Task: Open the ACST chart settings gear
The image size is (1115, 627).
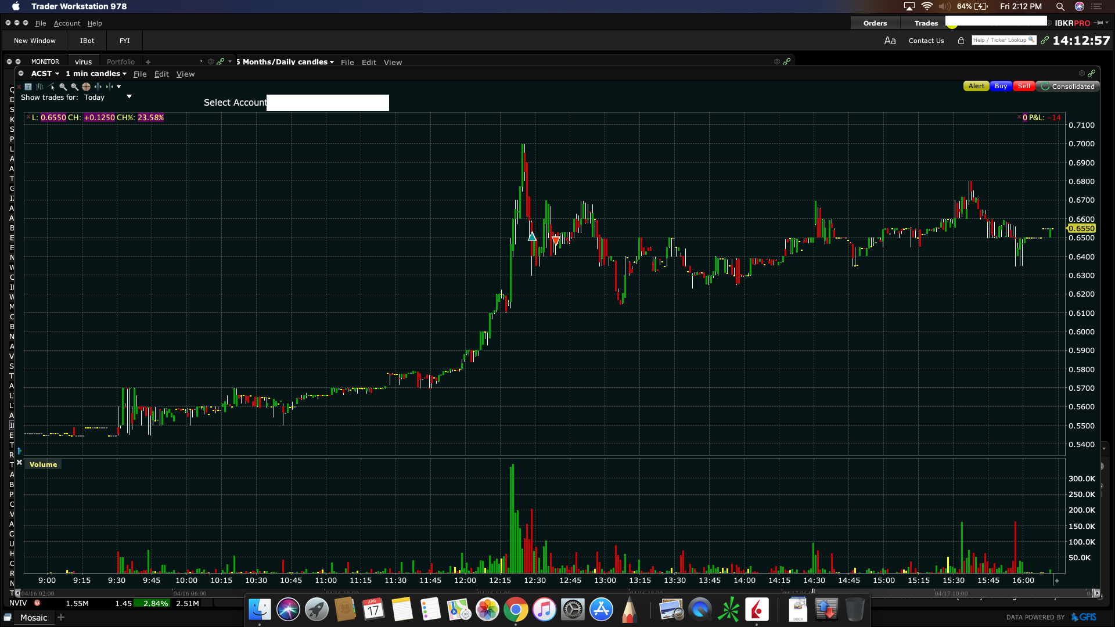Action: (x=1081, y=74)
